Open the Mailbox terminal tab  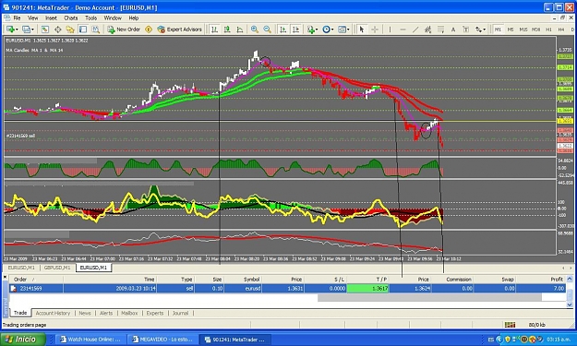(129, 314)
